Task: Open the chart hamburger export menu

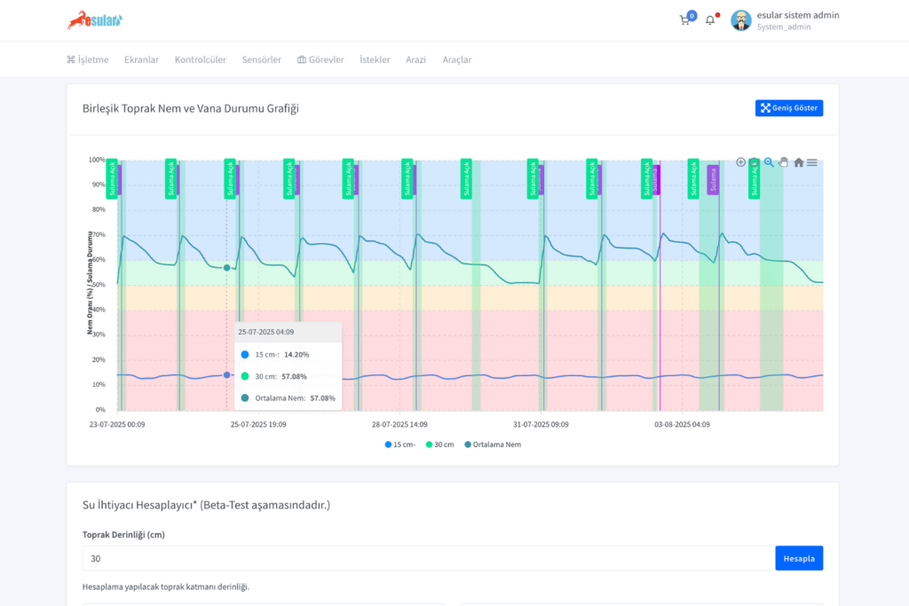Action: (x=812, y=162)
